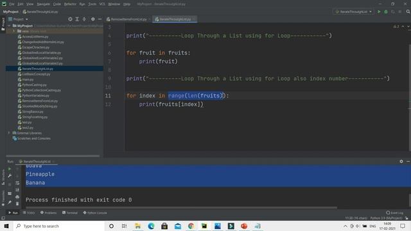Collapse the MyProject root folder
Image resolution: width=411 pixels, height=231 pixels.
(x=10, y=26)
